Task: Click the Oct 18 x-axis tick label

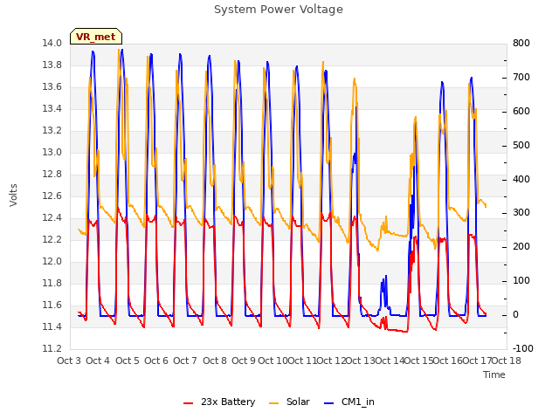Action: (507, 361)
